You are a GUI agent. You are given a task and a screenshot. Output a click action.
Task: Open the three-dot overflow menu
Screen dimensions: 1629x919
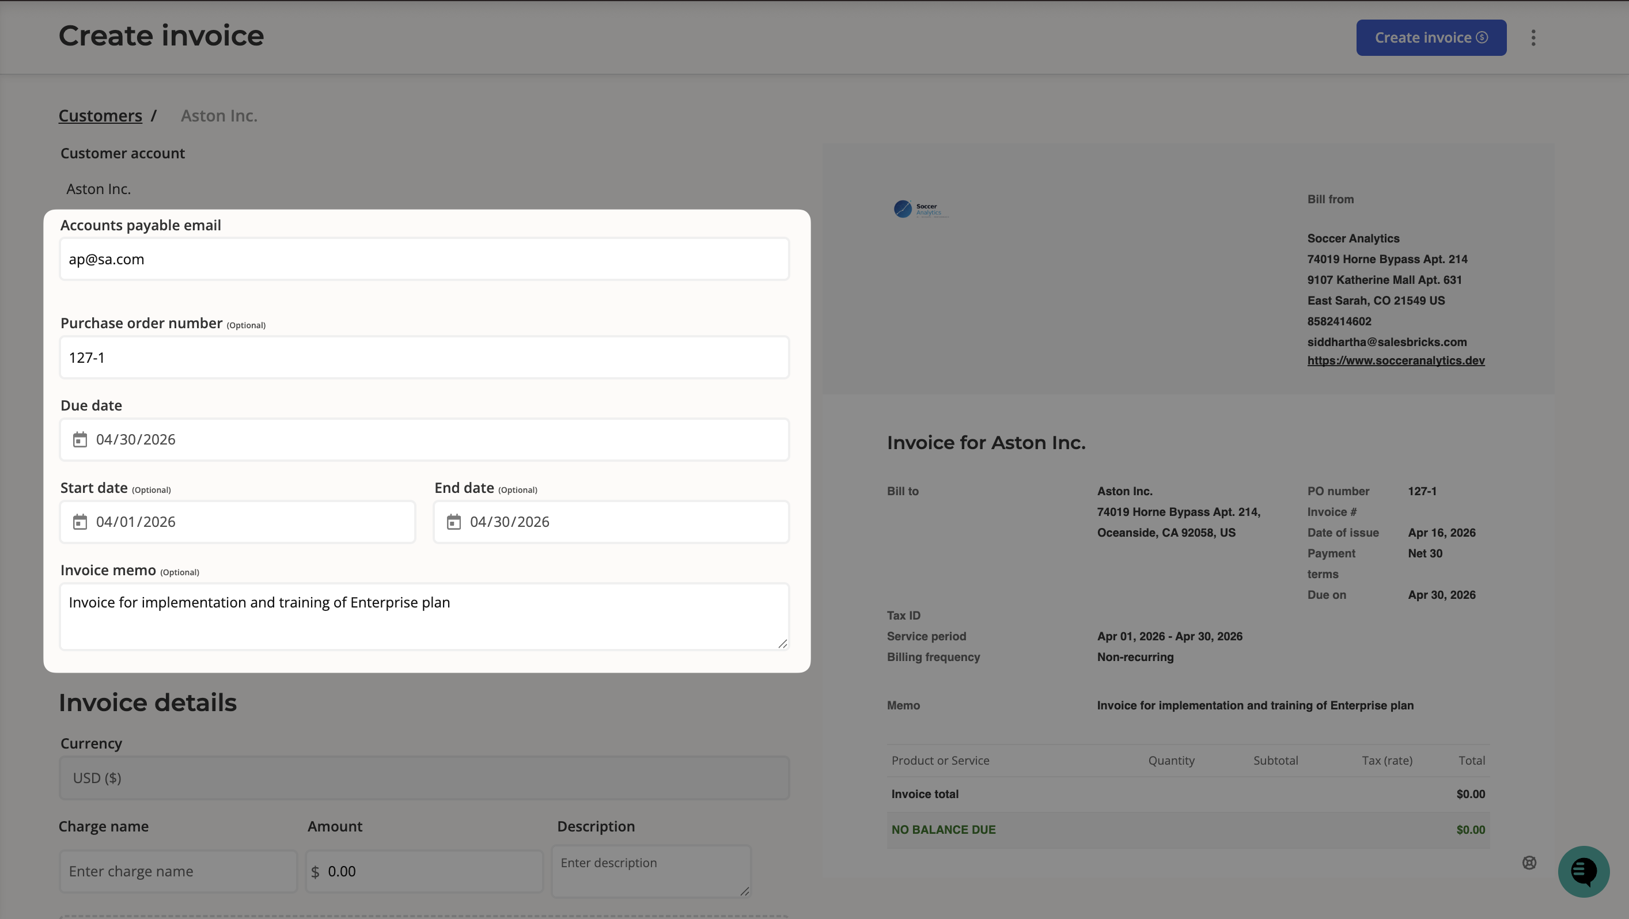pos(1533,37)
